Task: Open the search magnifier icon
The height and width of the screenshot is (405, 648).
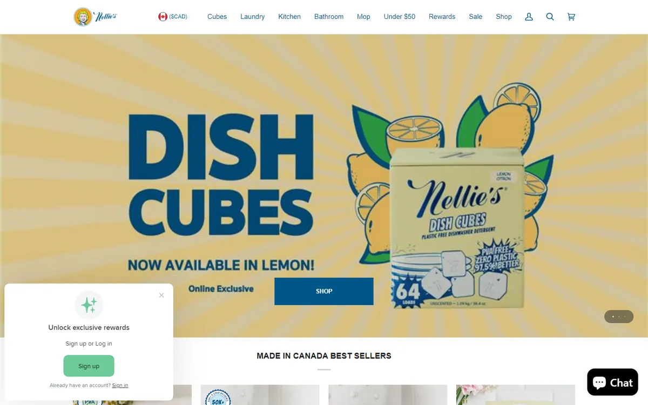Action: pyautogui.click(x=550, y=17)
